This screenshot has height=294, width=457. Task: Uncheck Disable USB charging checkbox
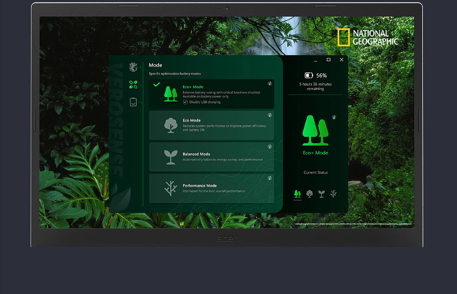[x=185, y=102]
